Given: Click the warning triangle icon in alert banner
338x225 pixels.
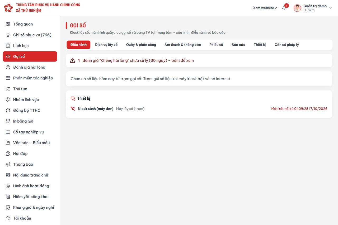Looking at the screenshot, I should tap(73, 61).
